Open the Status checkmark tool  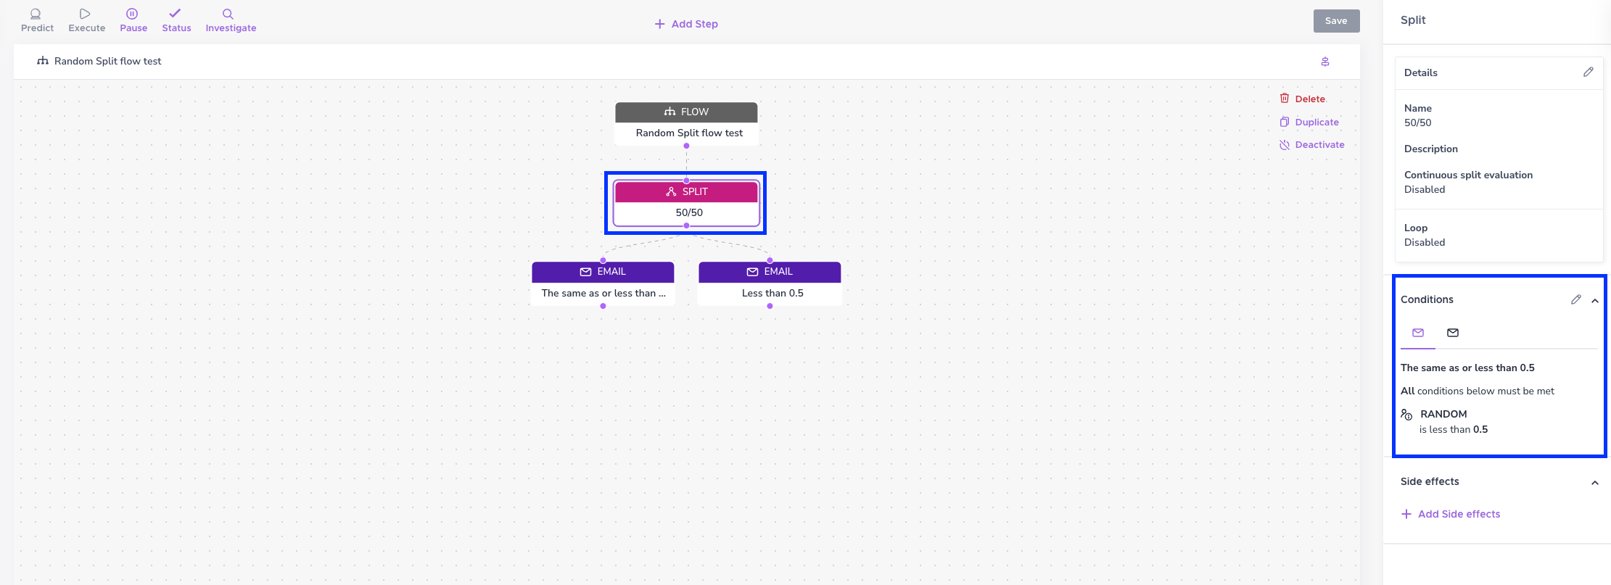176,14
